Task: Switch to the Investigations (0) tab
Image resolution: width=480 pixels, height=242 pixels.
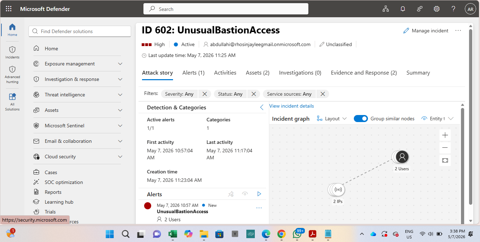Action: (x=300, y=73)
